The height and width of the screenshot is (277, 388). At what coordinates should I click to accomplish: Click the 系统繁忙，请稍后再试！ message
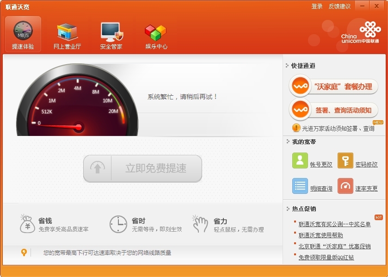(182, 97)
